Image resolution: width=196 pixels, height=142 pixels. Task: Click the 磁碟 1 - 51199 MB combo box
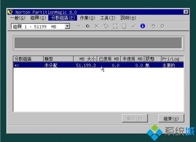click(41, 27)
